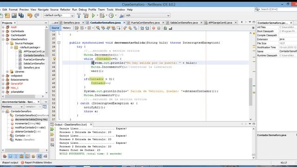Run the project with the green arrow

pyautogui.click(x=93, y=15)
